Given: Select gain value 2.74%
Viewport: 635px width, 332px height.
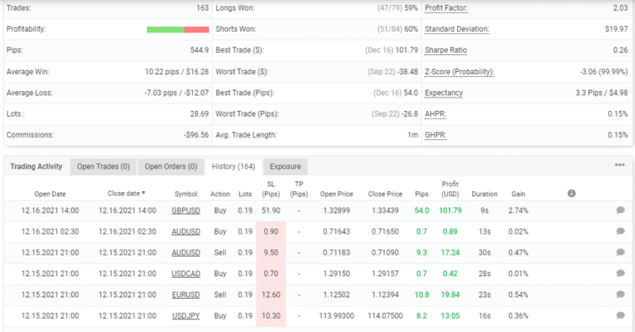Looking at the screenshot, I should point(518,210).
